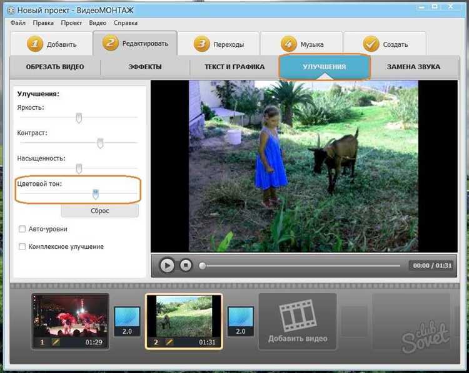Click the 01:31 duration on clip 2
469x373 pixels.
(x=207, y=342)
